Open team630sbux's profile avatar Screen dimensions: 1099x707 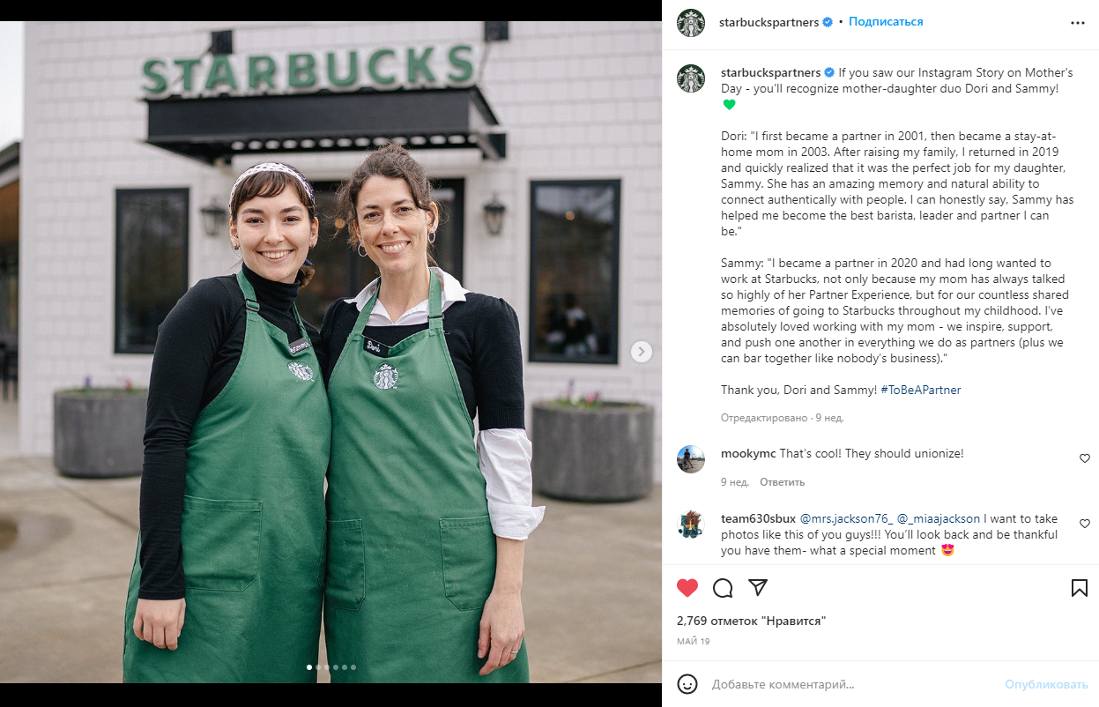(x=691, y=525)
